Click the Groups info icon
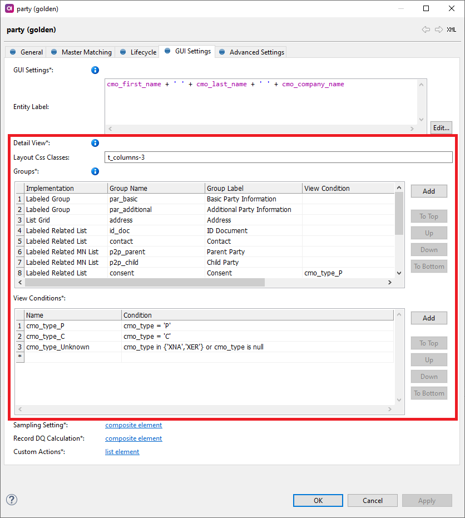465x518 pixels. [x=95, y=171]
